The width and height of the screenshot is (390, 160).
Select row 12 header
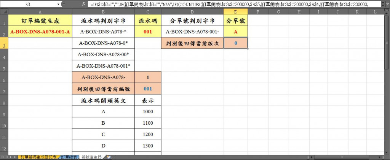pos(5,146)
